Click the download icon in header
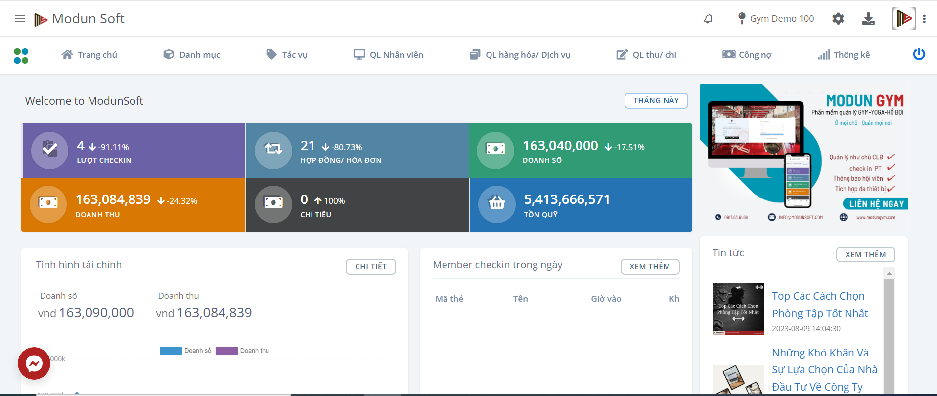Screen dimensions: 937x396 pyautogui.click(x=868, y=19)
